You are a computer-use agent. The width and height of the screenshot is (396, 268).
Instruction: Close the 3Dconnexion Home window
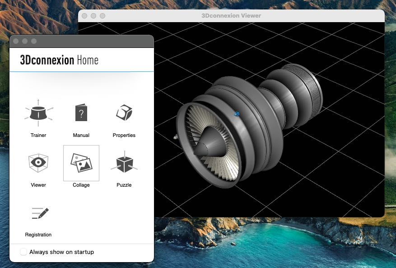[x=16, y=41]
